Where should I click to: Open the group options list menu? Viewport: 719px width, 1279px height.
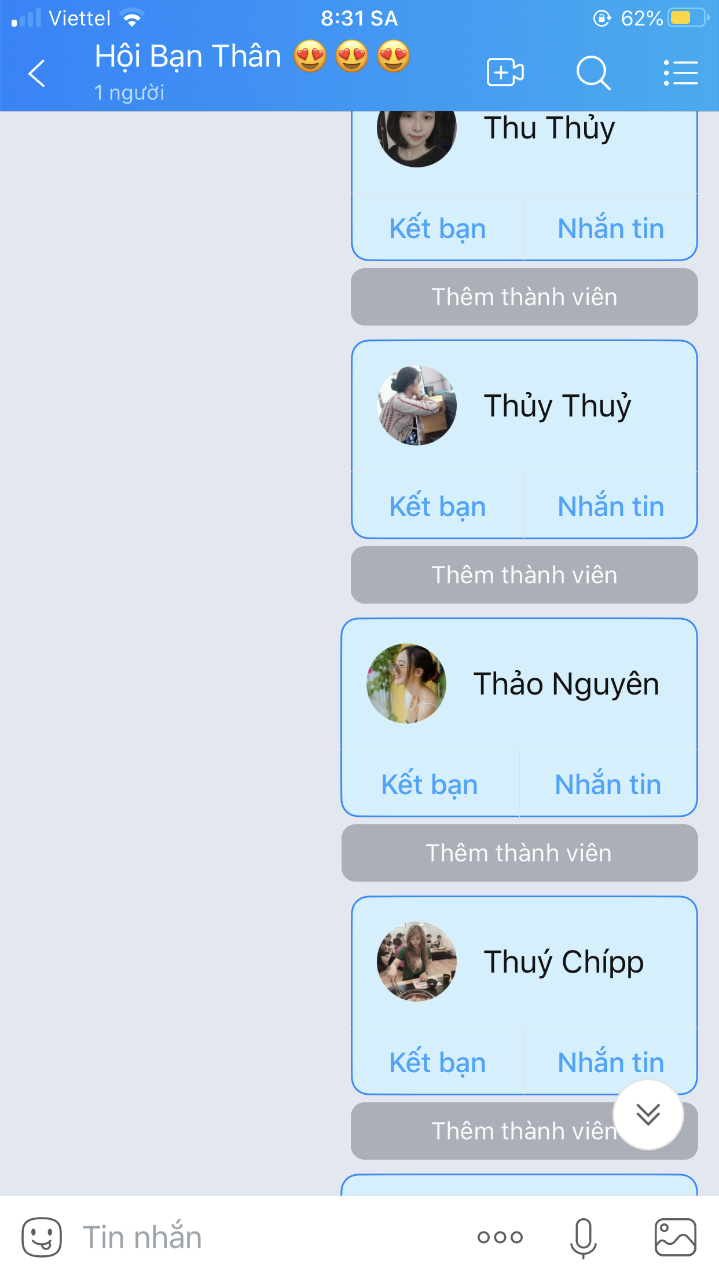(681, 73)
